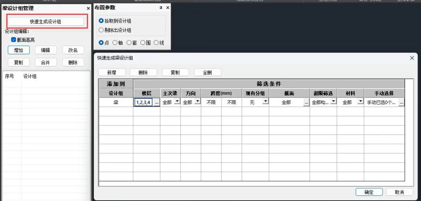Screen dimensions: 421x201
Task: Click the first 不限 span cell
Action: click(211, 102)
